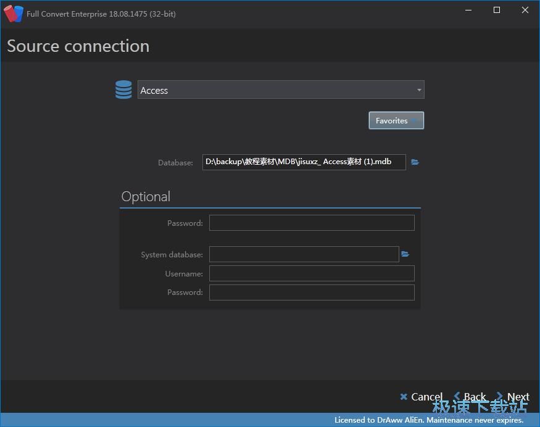Image resolution: width=540 pixels, height=427 pixels.
Task: Click the Full Convert app logo
Action: click(x=14, y=14)
